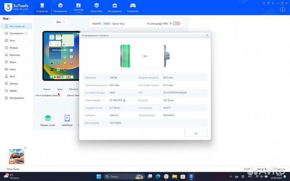This screenshot has height=181, width=290.
Task: Open the backup/restore layers icon
Action: click(x=48, y=118)
